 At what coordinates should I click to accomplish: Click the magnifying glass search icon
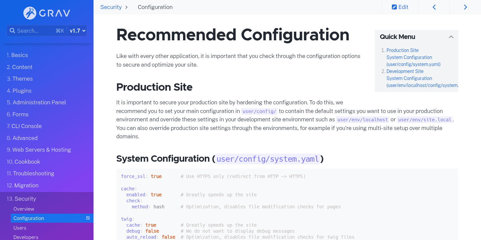12,30
